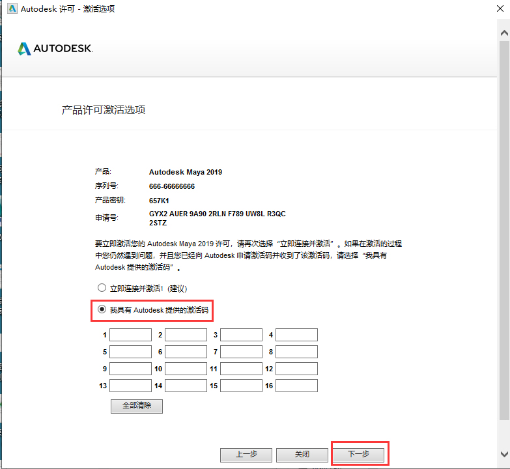Click the 全部清除 clear all button
The image size is (510, 469).
(137, 406)
